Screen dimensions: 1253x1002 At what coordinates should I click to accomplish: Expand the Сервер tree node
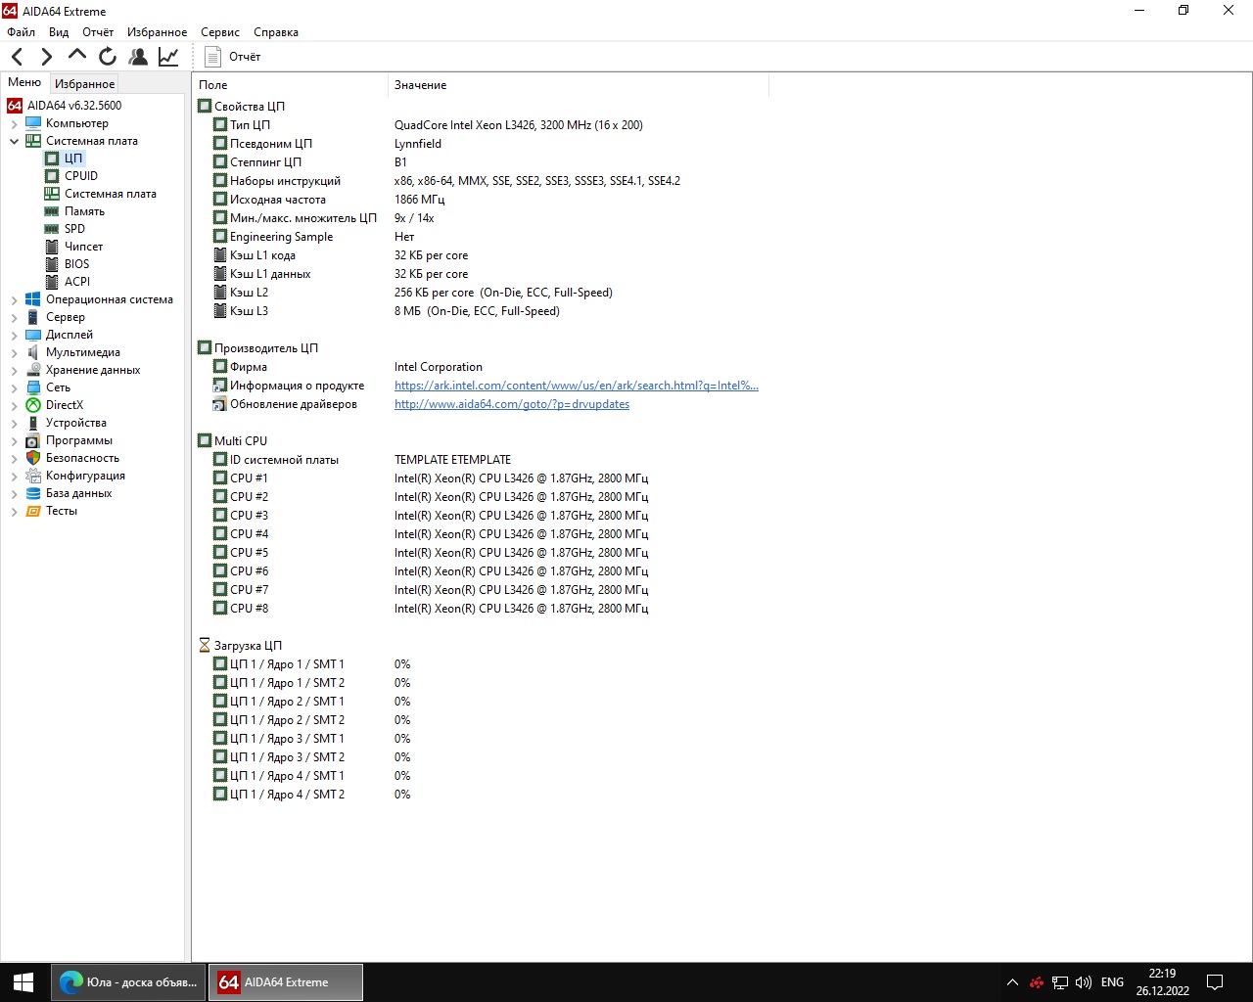[15, 317]
